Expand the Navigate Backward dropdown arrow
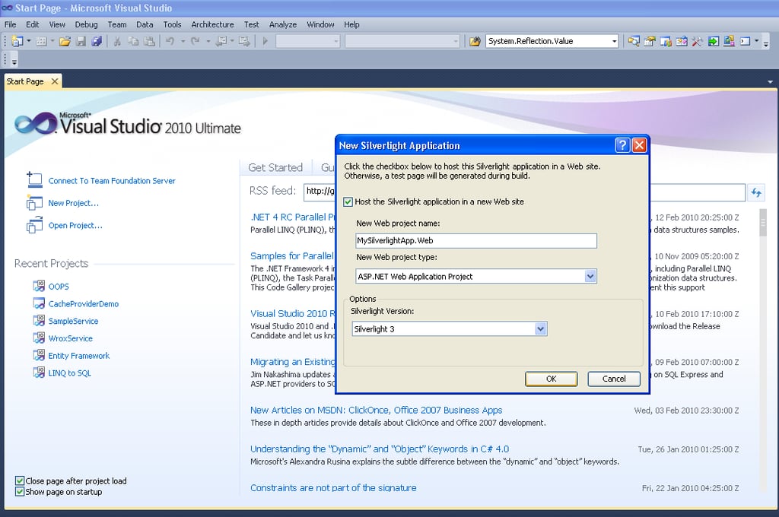779x517 pixels. pyautogui.click(x=232, y=41)
